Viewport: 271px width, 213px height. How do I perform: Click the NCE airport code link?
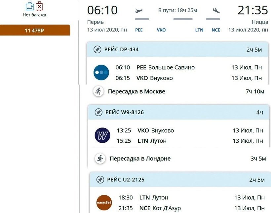[216, 30]
